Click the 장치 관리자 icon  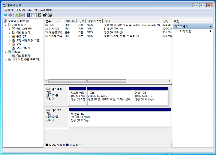tap(13, 48)
